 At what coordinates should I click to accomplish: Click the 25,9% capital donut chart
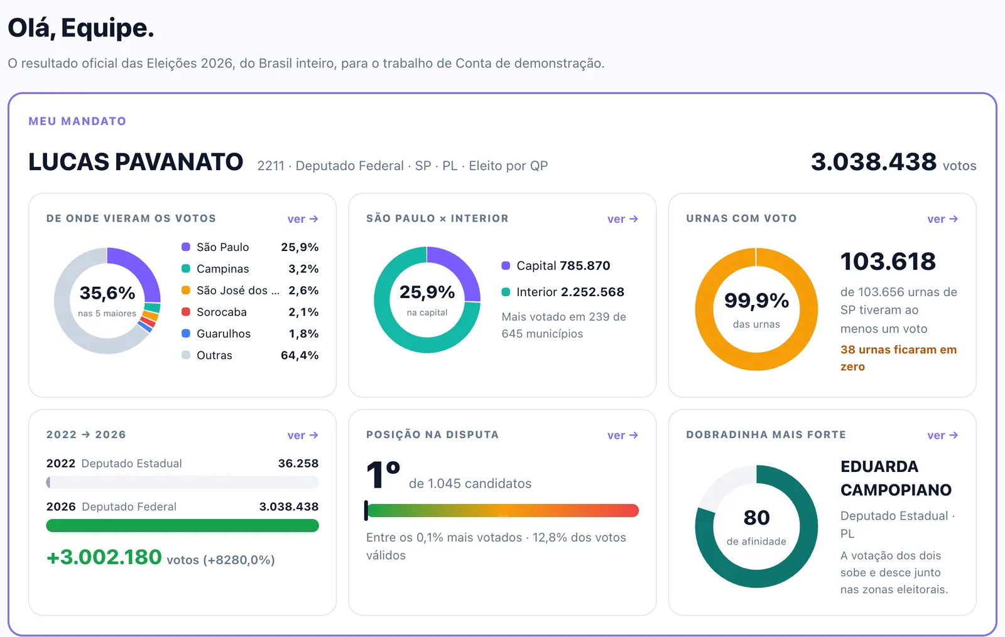[x=427, y=300]
